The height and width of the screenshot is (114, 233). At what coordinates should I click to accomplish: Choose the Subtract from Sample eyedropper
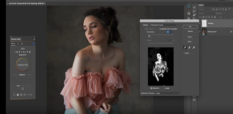point(194,48)
